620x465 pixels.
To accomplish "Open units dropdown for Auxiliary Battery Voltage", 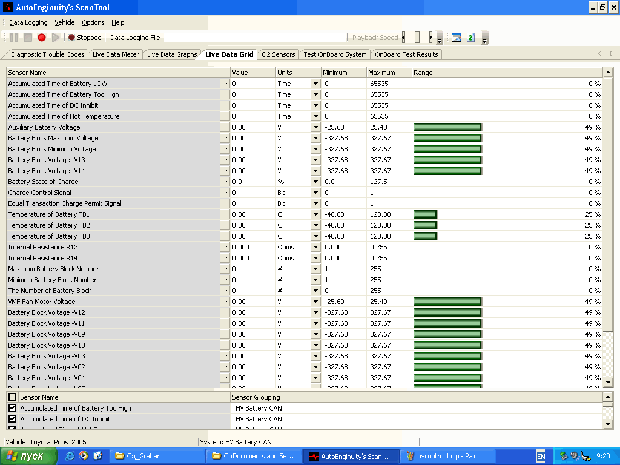I will (x=315, y=127).
